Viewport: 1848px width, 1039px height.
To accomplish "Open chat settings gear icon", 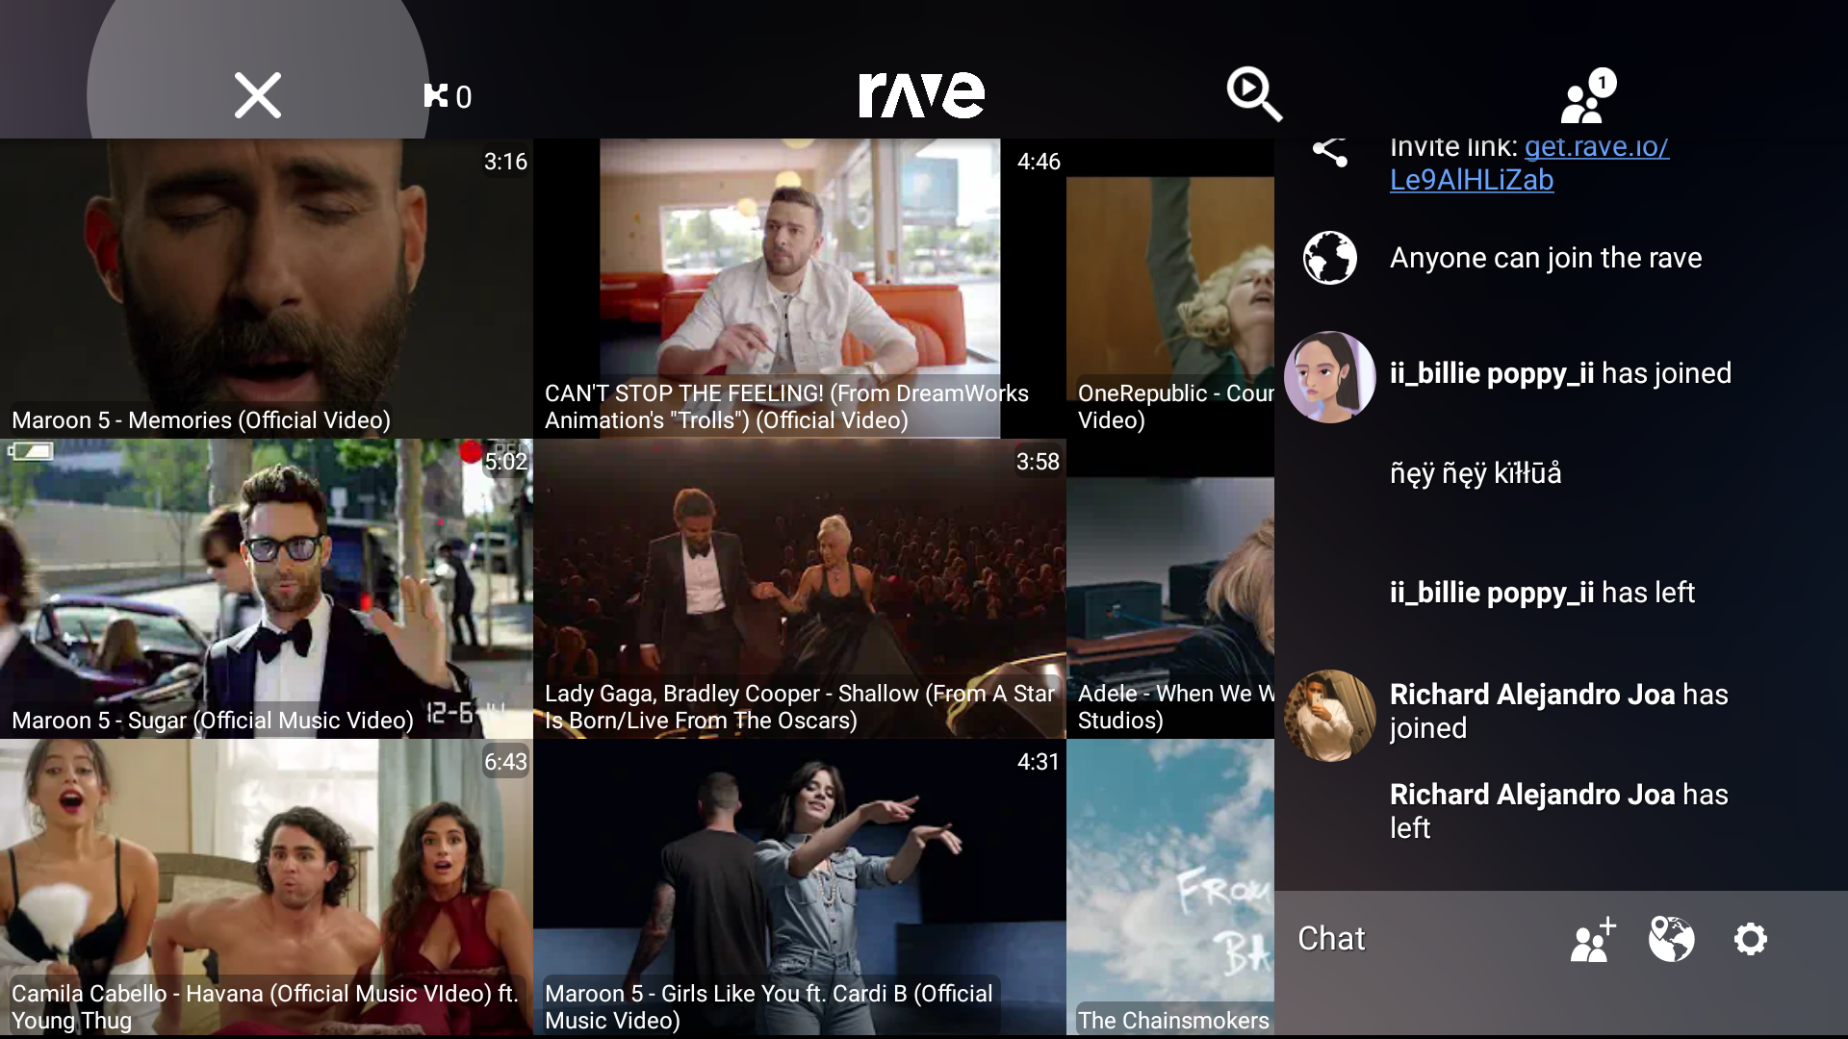I will pos(1751,939).
